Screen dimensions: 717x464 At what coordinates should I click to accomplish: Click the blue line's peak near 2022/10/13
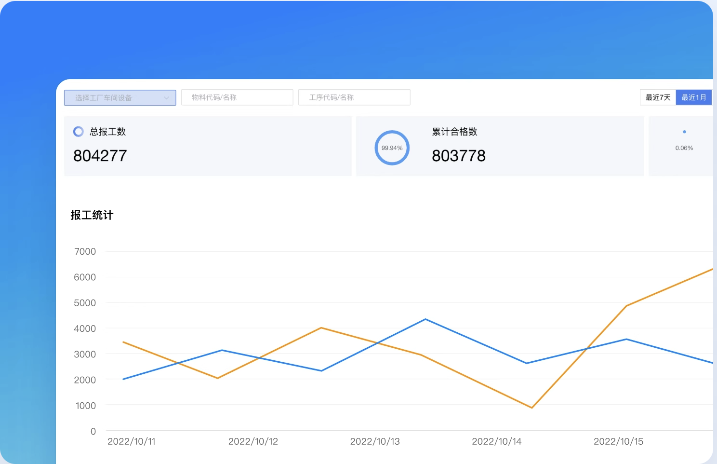[425, 319]
